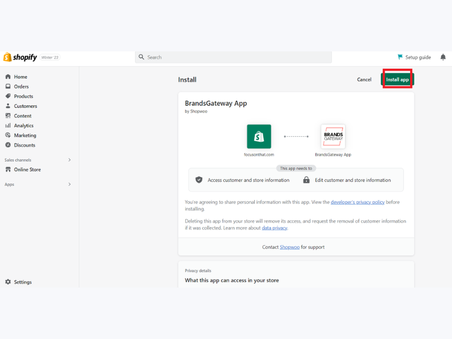Viewport: 452px width, 339px height.
Task: Click the BrandsGateway App title
Action: (216, 103)
